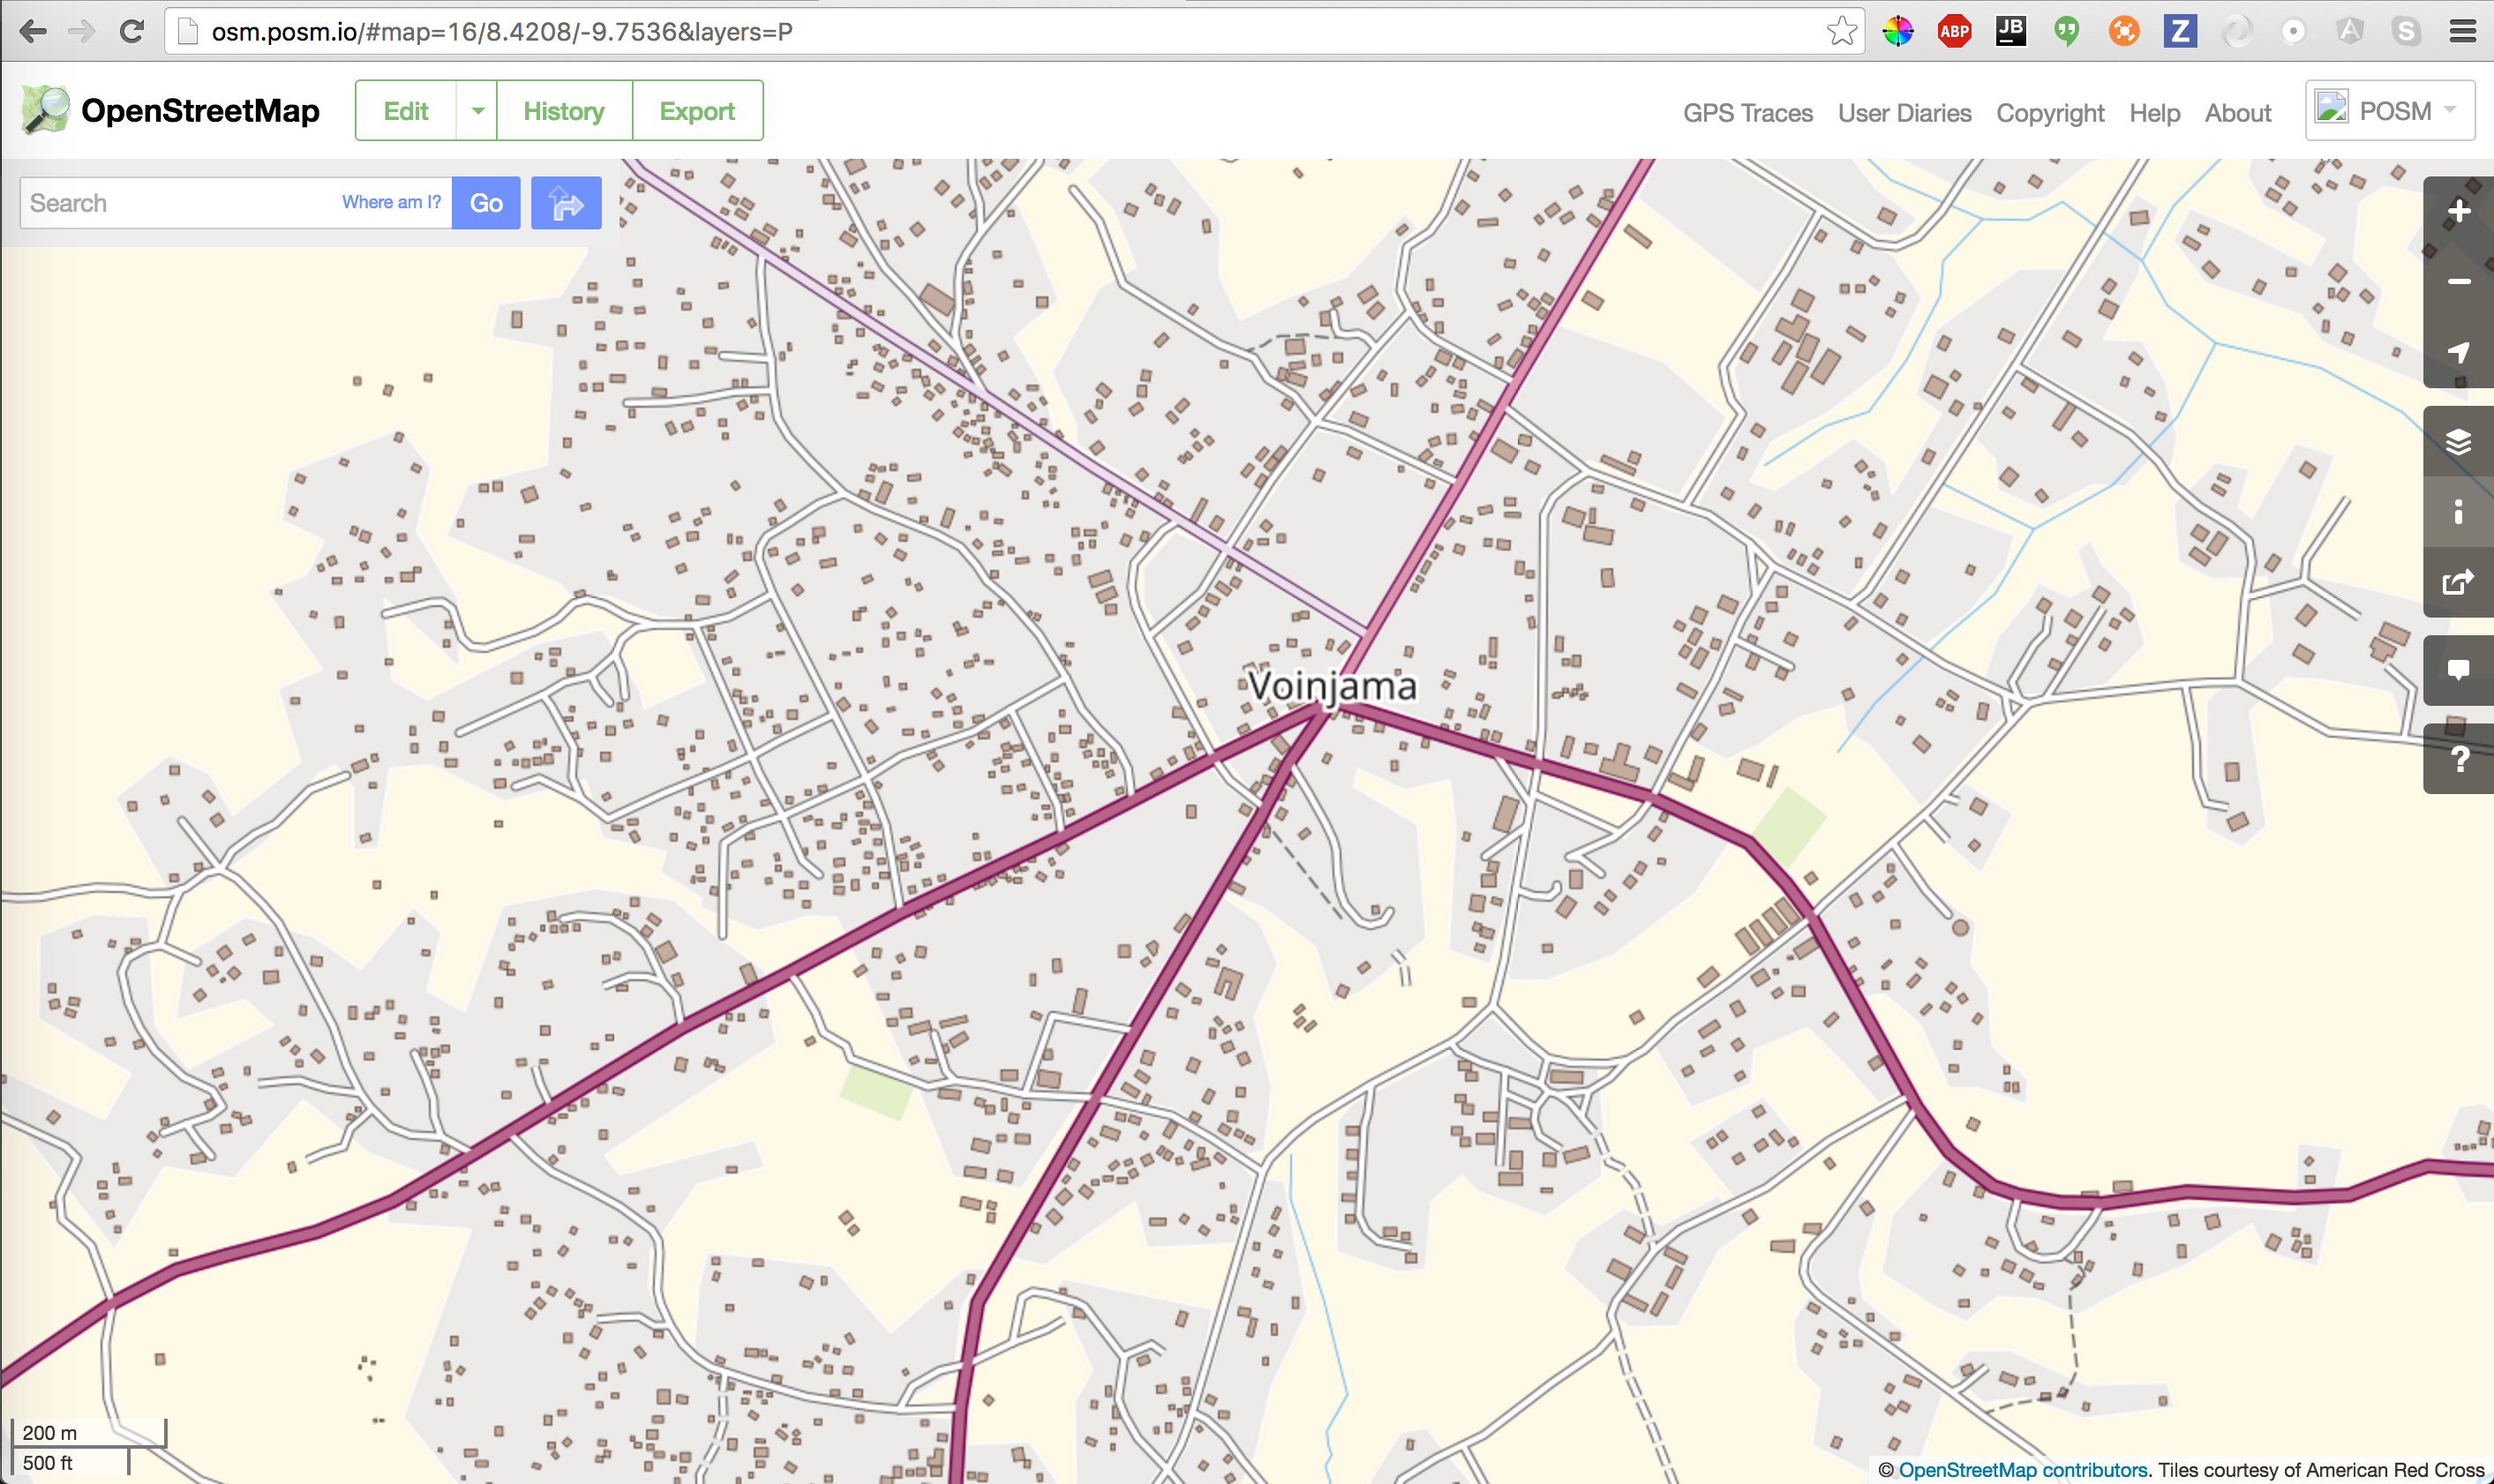Click the OpenStreetMap contributors link
The image size is (2494, 1484).
click(2022, 1469)
